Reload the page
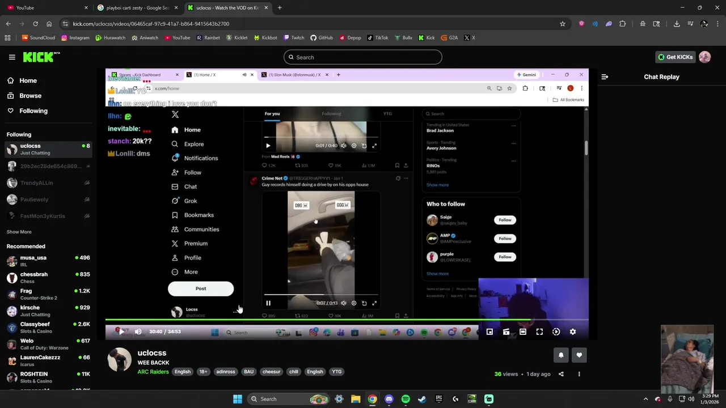 point(35,24)
